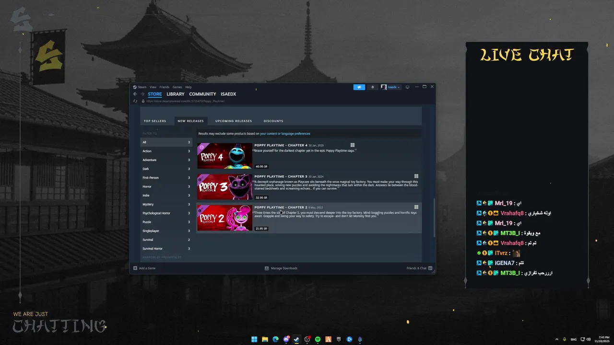Filter results by Dark
Screen dimensions: 614x345
(x=166, y=169)
